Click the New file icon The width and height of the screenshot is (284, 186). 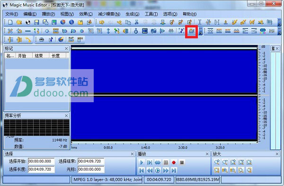click(x=10, y=22)
